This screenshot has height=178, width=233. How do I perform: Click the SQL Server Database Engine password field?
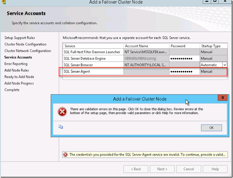184,58
